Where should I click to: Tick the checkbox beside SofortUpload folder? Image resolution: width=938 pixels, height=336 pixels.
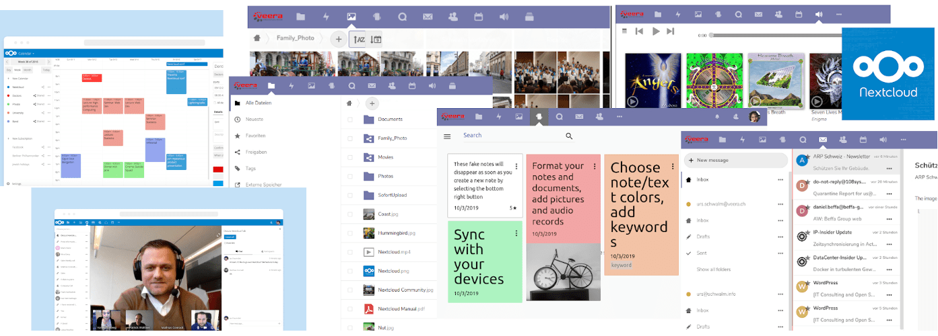coord(349,195)
